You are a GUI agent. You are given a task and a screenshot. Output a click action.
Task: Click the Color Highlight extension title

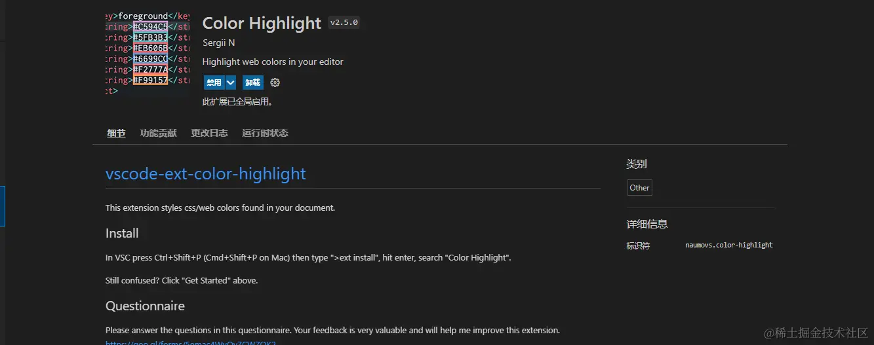pyautogui.click(x=262, y=24)
